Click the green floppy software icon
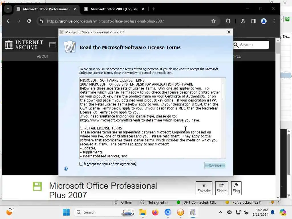The height and width of the screenshot is (219, 292). (x=37, y=186)
